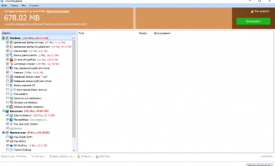Click the Windows Installer temporary icon

coord(11,107)
